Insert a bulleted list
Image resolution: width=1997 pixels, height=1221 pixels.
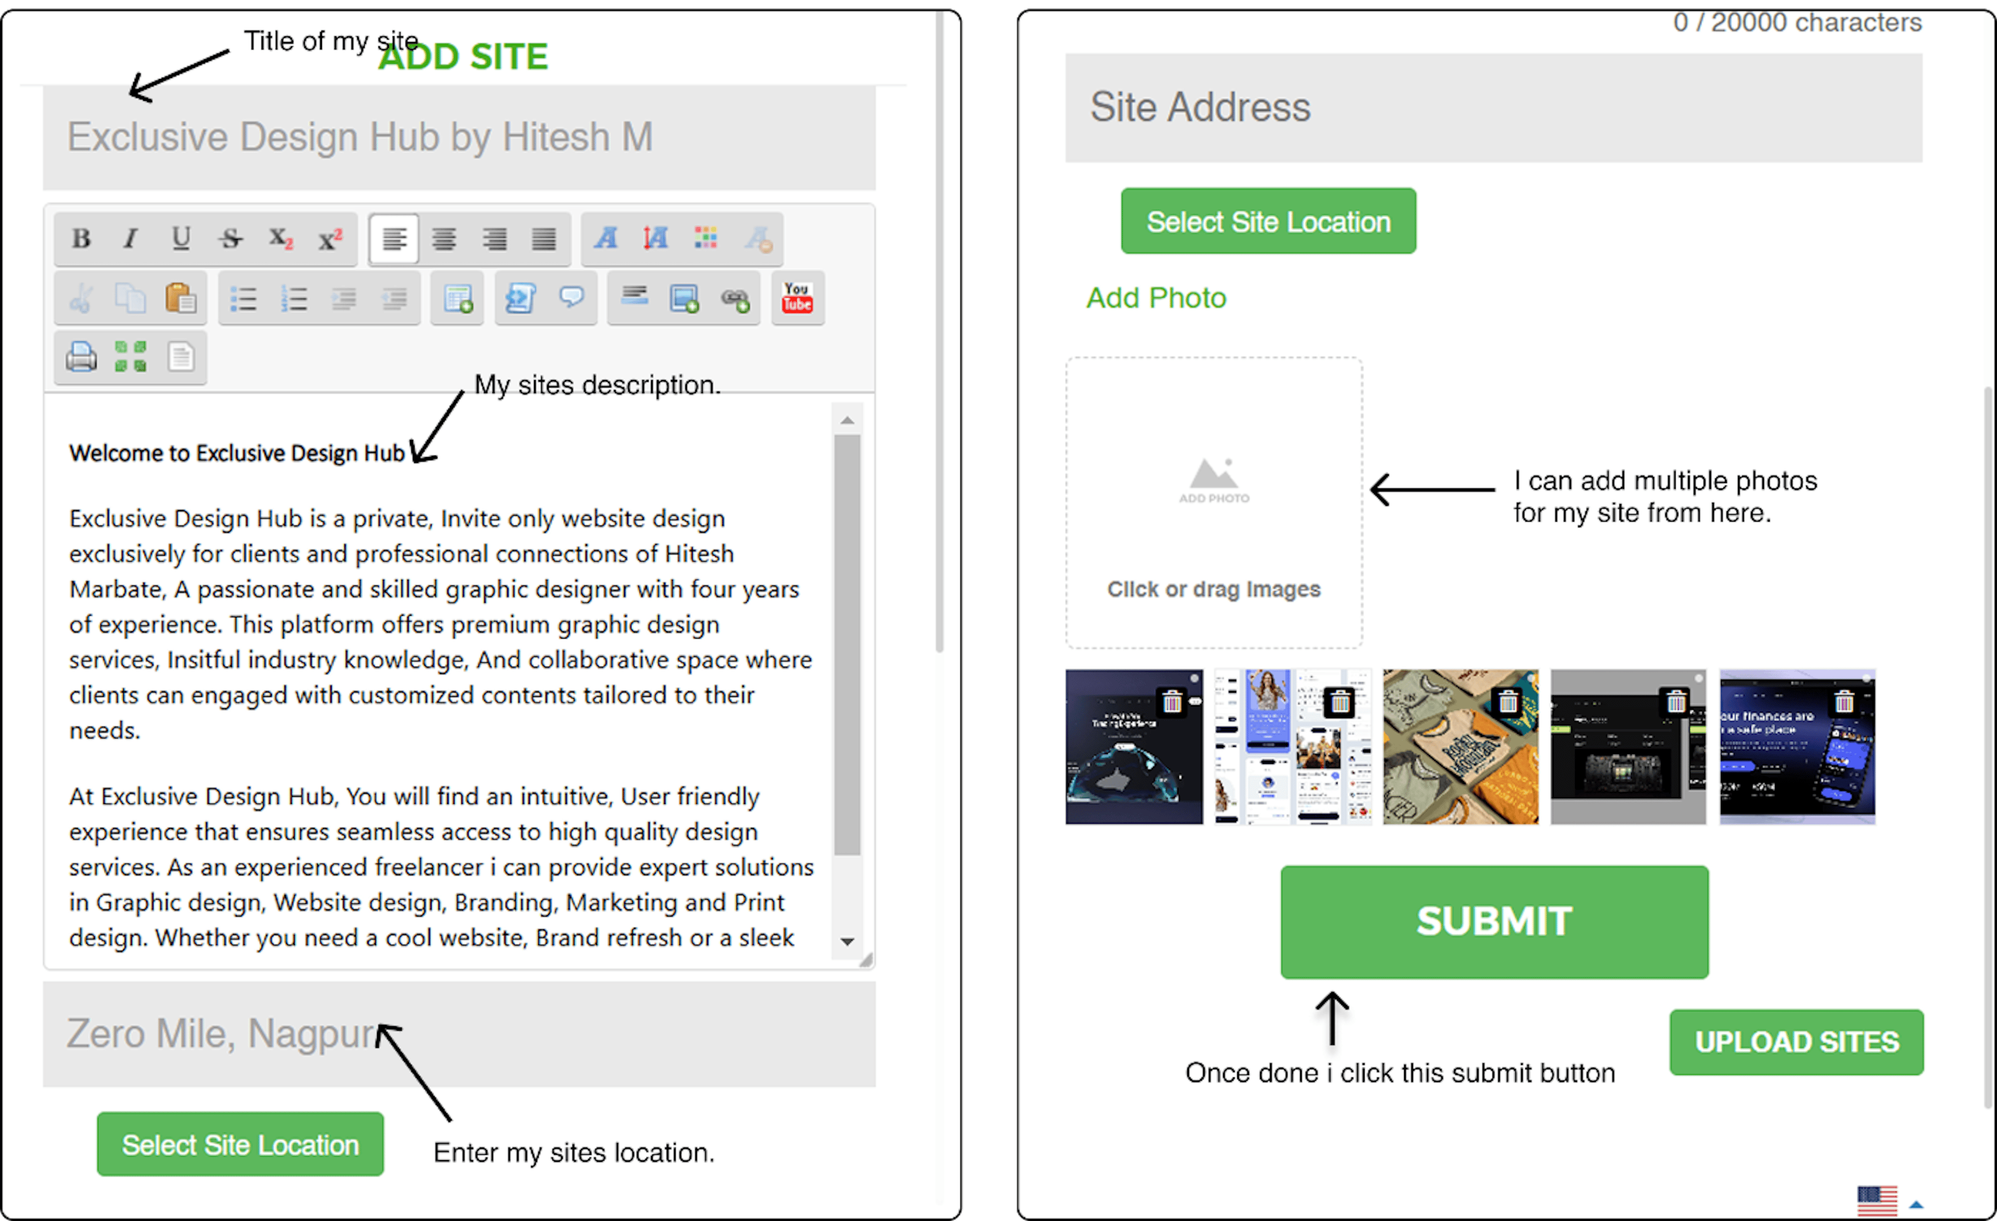point(243,299)
